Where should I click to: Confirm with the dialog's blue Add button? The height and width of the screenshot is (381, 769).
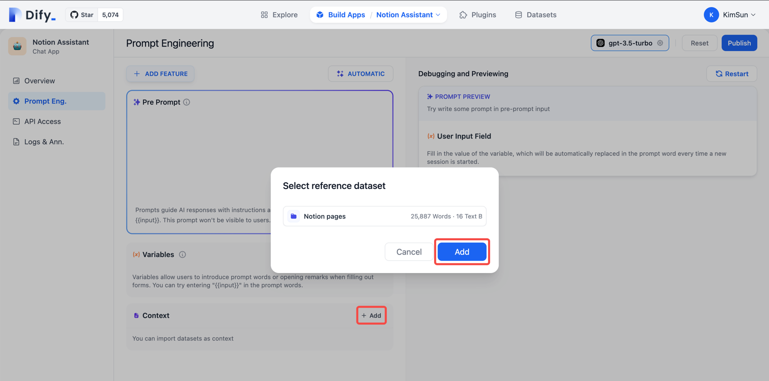462,252
